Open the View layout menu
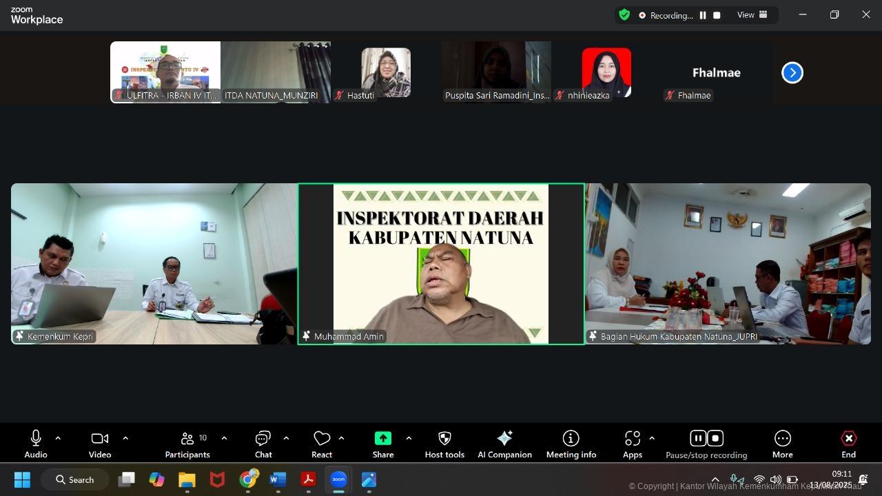 [x=752, y=15]
